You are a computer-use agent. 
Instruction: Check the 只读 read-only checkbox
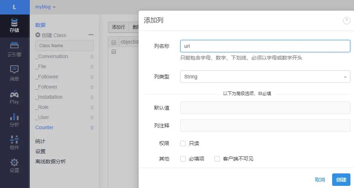183,143
